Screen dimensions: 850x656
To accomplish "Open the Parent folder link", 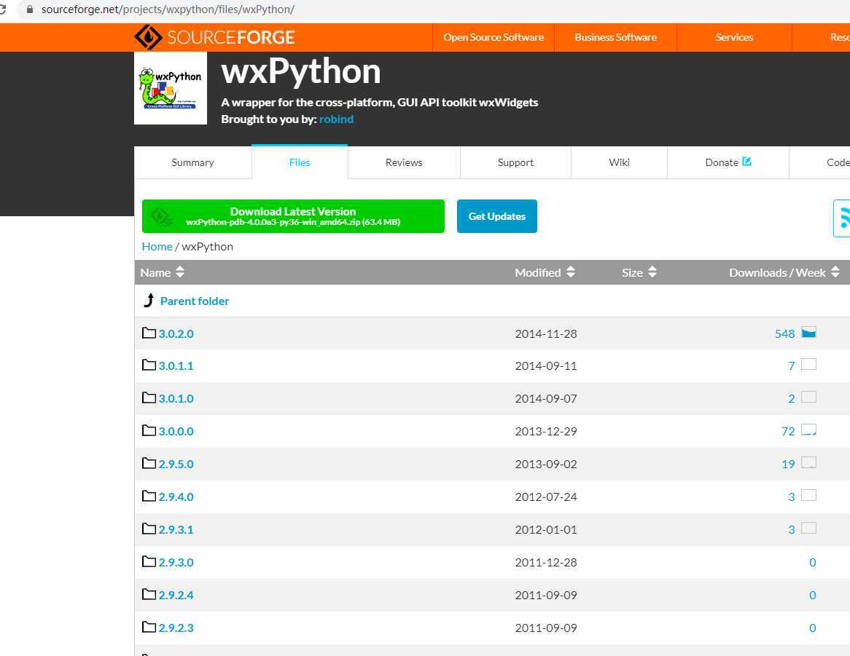I will (x=195, y=301).
